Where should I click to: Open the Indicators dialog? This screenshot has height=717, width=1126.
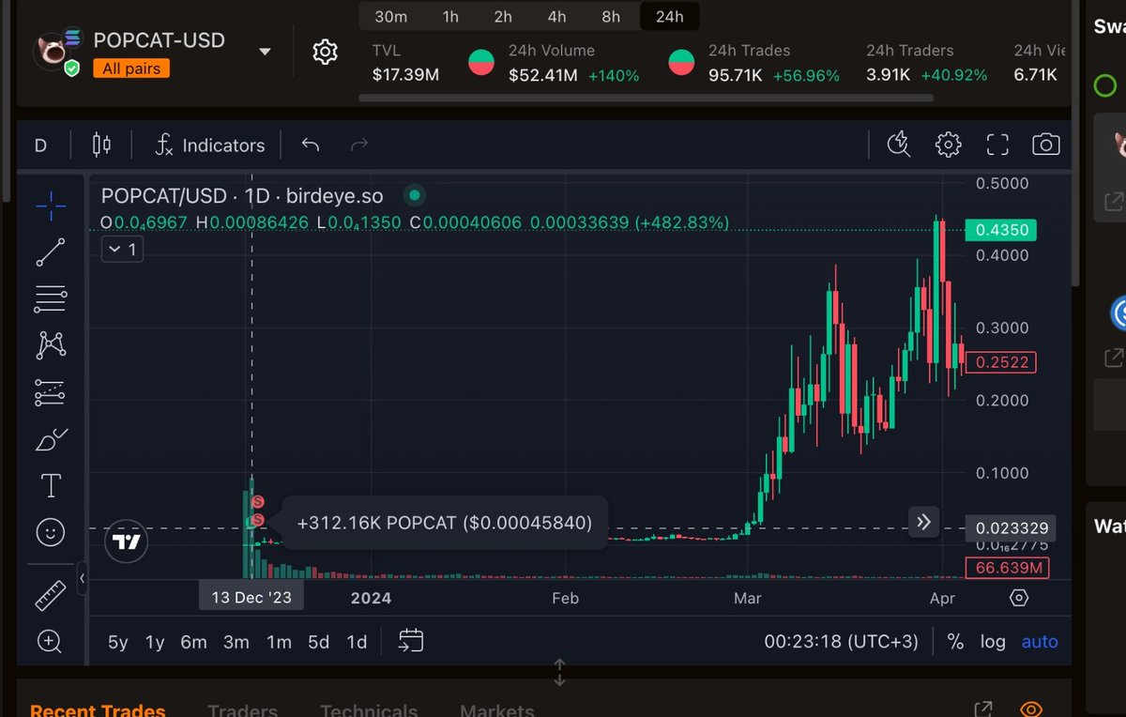point(210,145)
